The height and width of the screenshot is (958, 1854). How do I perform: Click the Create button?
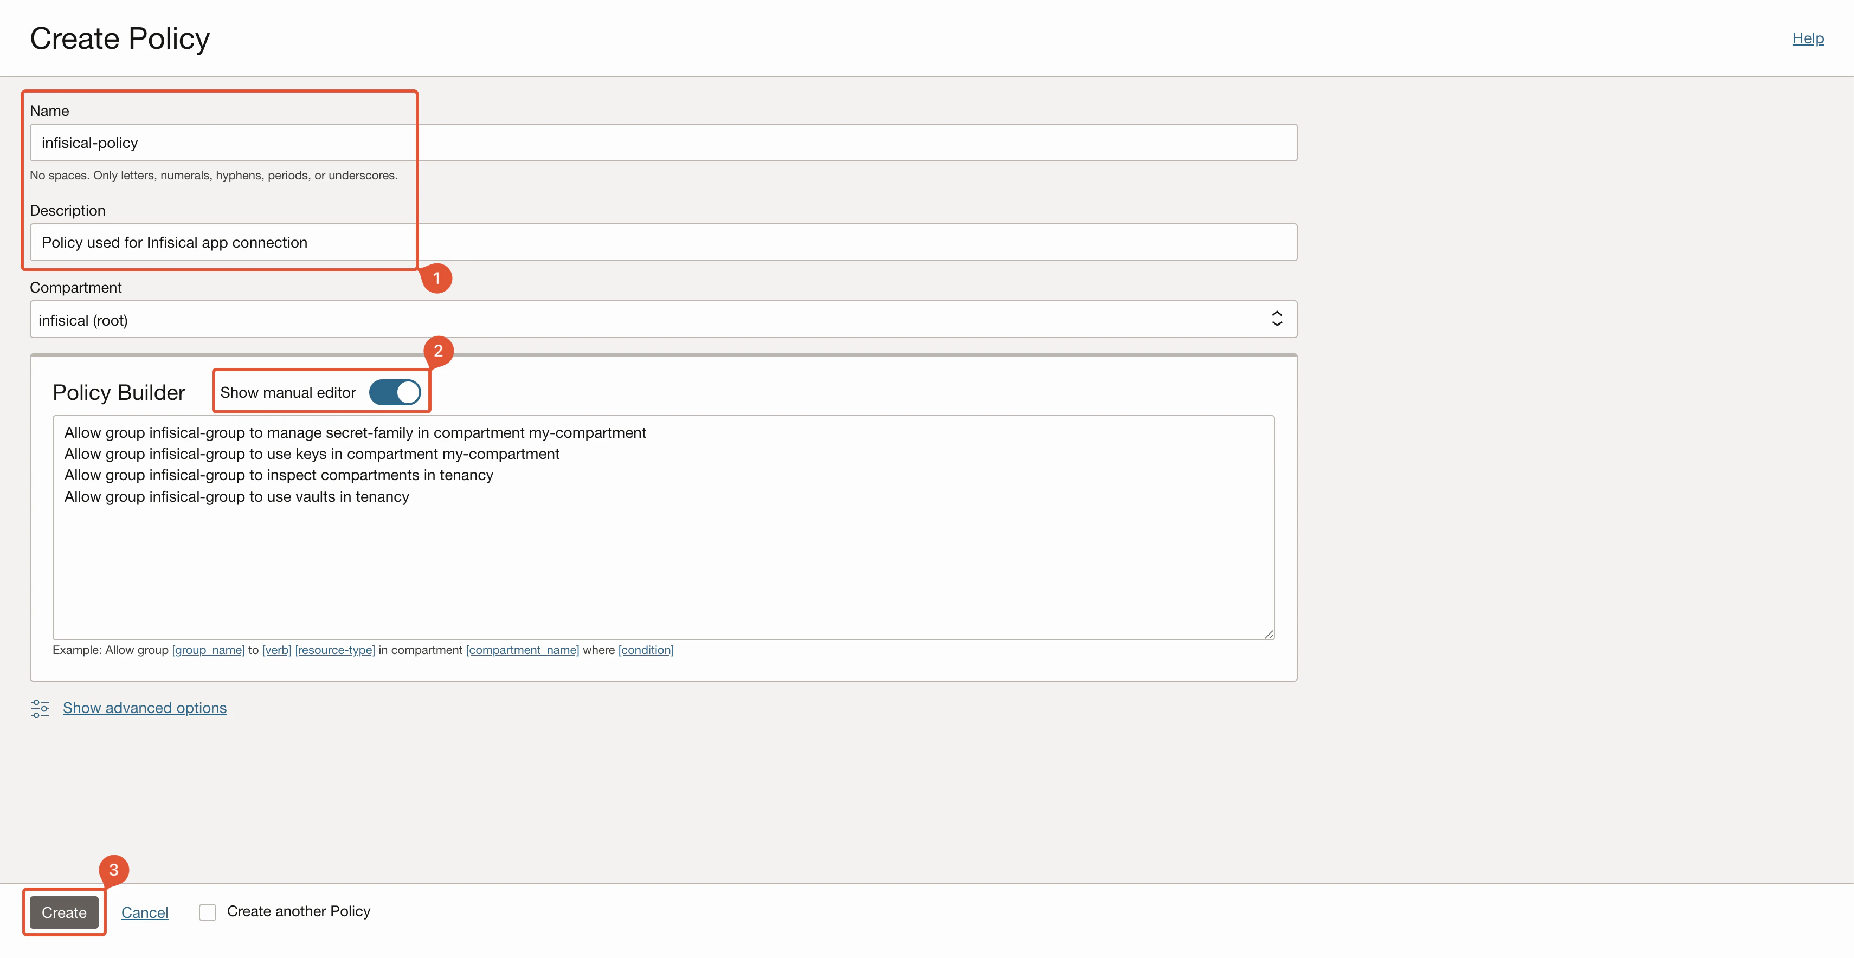[64, 912]
